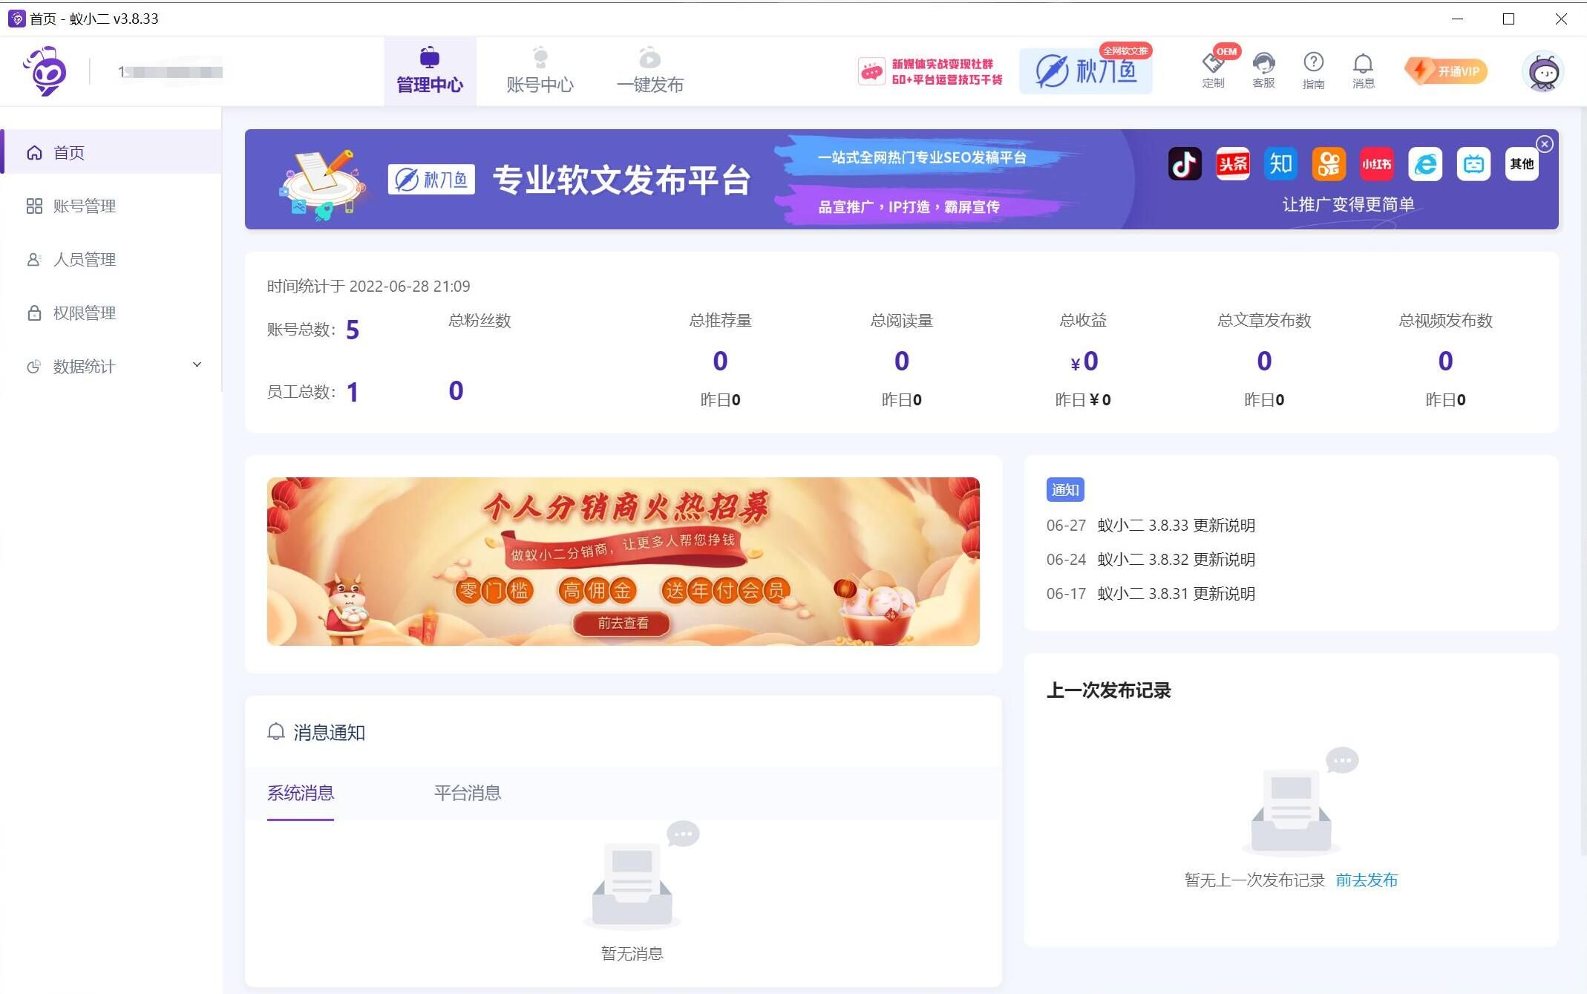Click the 上一次发布记录 heading
Viewport: 1587px width, 994px height.
(x=1108, y=690)
